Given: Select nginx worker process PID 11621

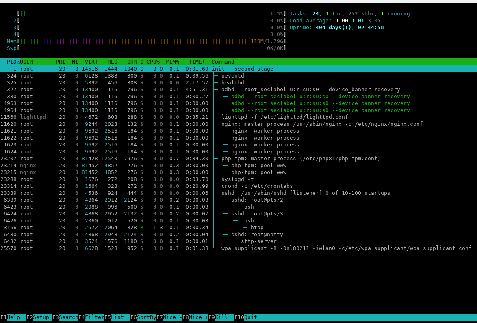Looking at the screenshot, I should [x=238, y=131].
